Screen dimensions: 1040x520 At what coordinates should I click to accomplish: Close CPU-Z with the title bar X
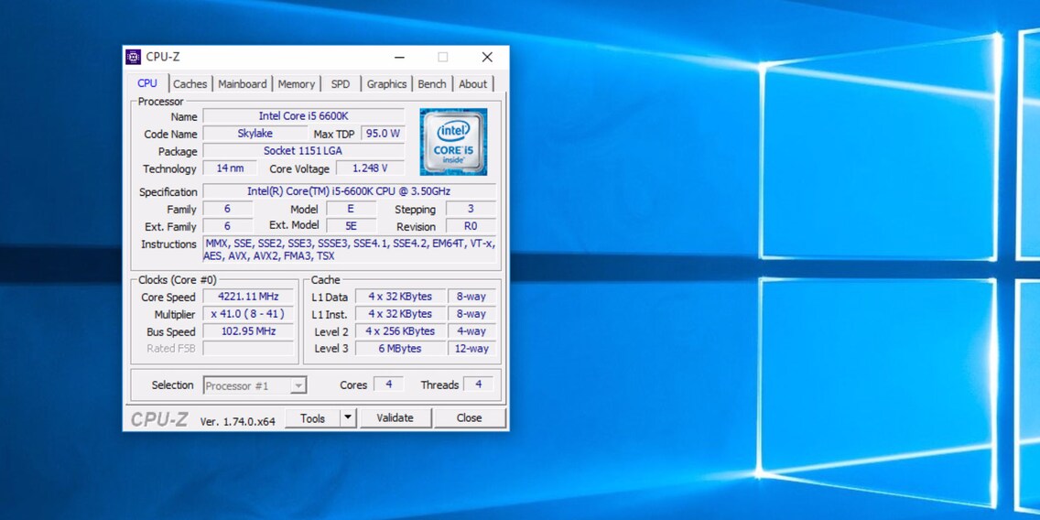click(x=487, y=57)
